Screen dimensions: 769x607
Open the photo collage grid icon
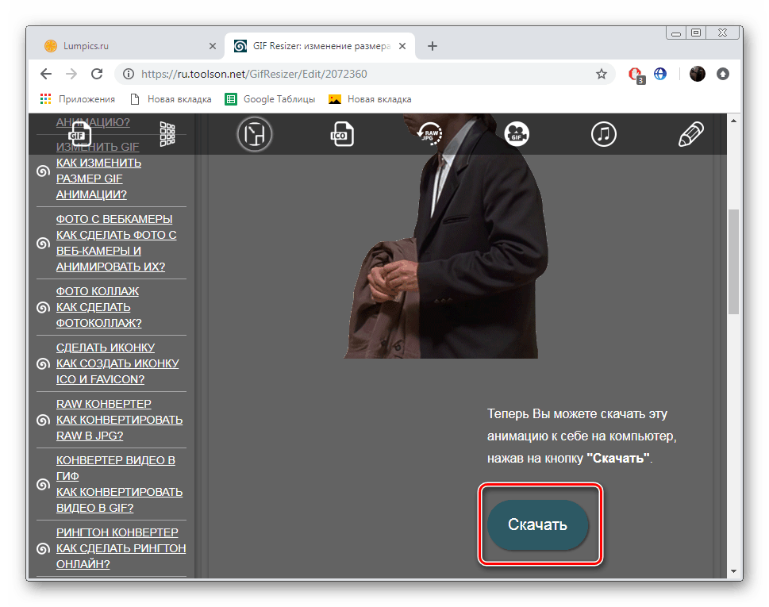point(167,134)
